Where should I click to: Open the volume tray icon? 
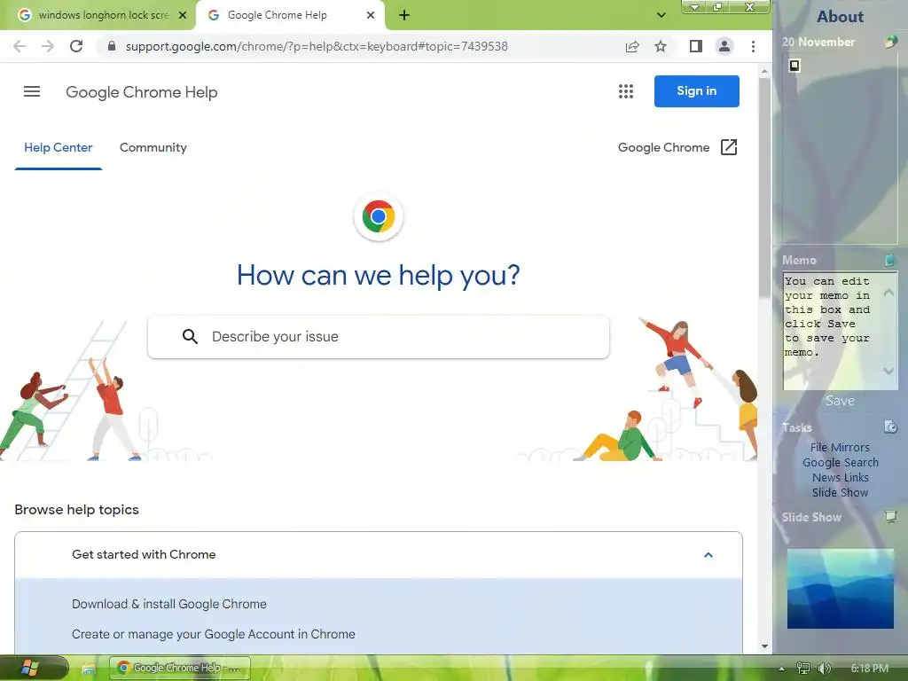pyautogui.click(x=824, y=669)
